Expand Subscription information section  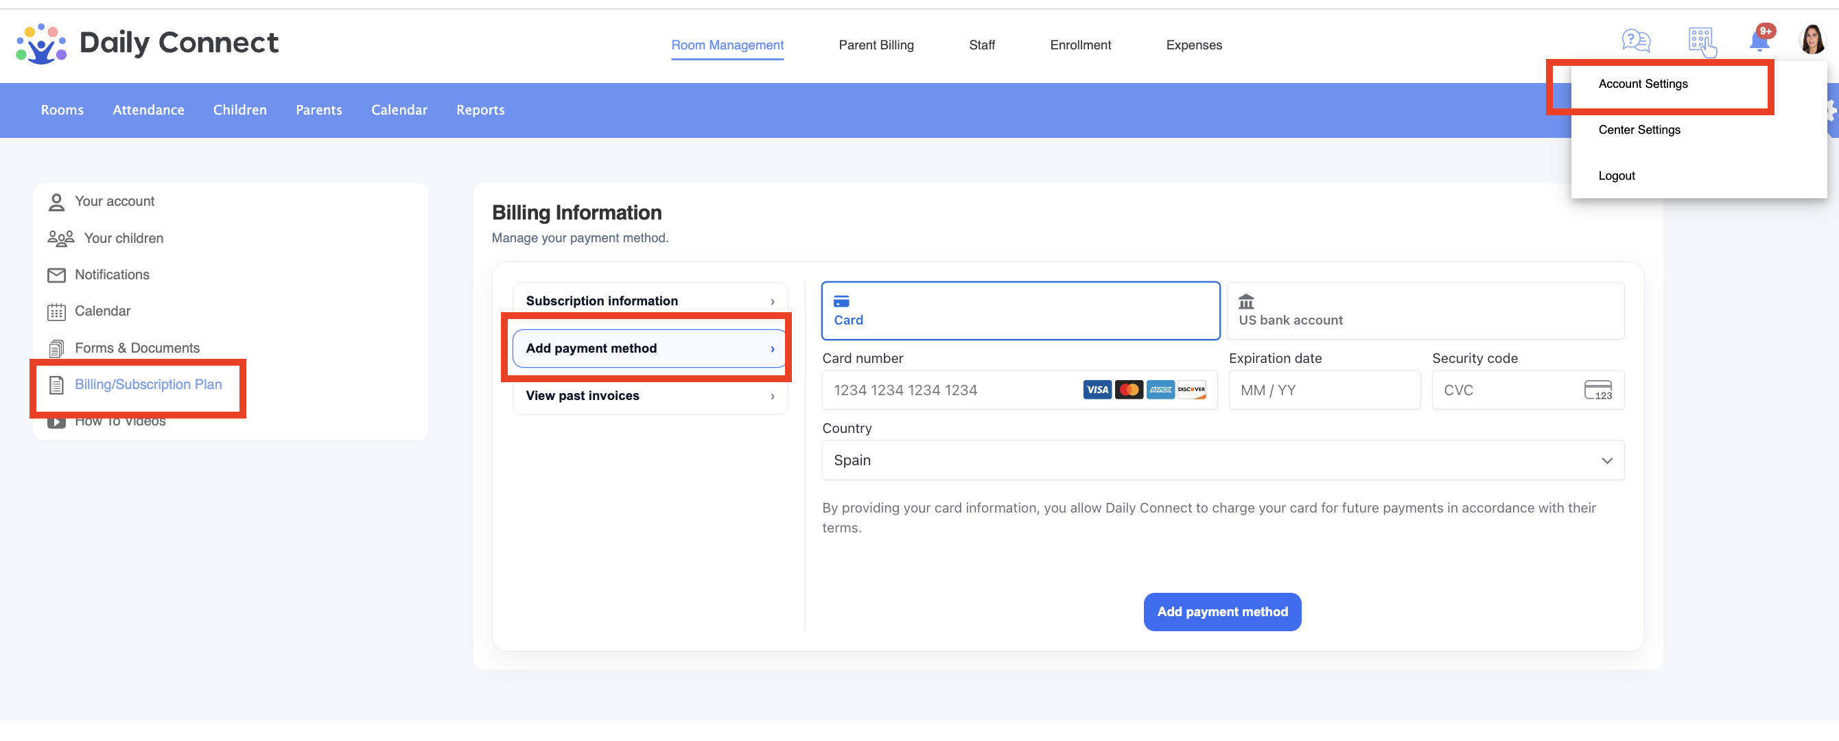(x=650, y=301)
